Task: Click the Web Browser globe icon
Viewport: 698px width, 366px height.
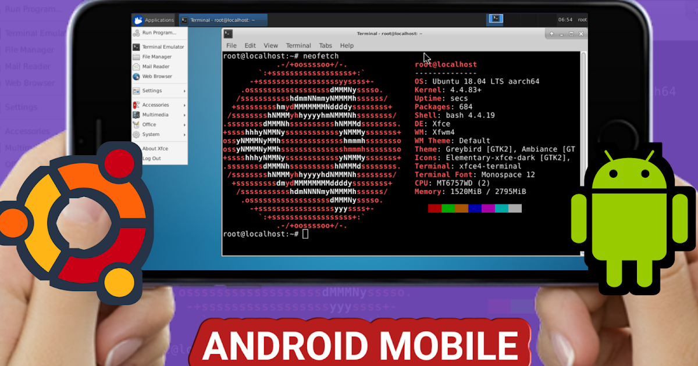Action: (x=137, y=77)
